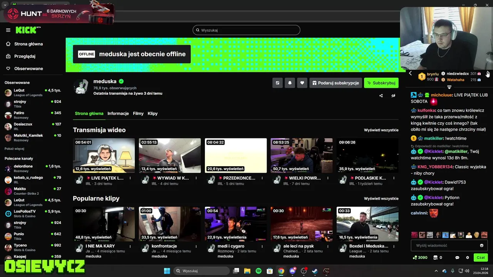The image size is (493, 277).
Task: Open the options menu for konfrontacje clip
Action: point(196,246)
